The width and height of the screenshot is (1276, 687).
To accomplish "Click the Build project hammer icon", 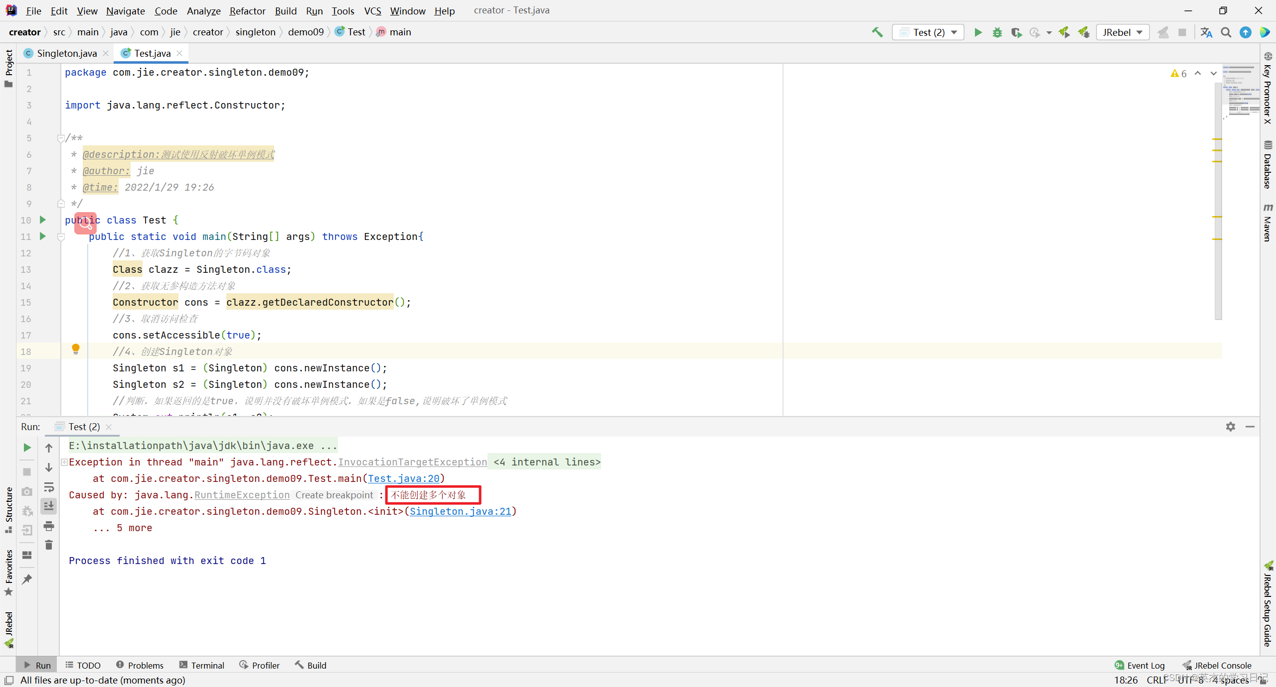I will pos(877,32).
